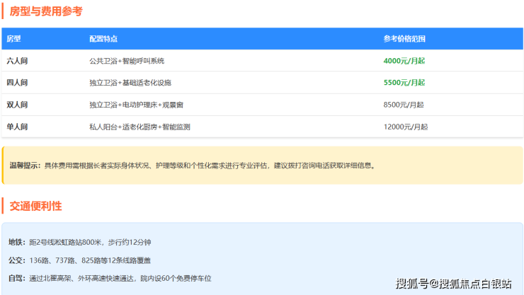Select the 双人间 row label
The image size is (524, 295).
pyautogui.click(x=17, y=105)
